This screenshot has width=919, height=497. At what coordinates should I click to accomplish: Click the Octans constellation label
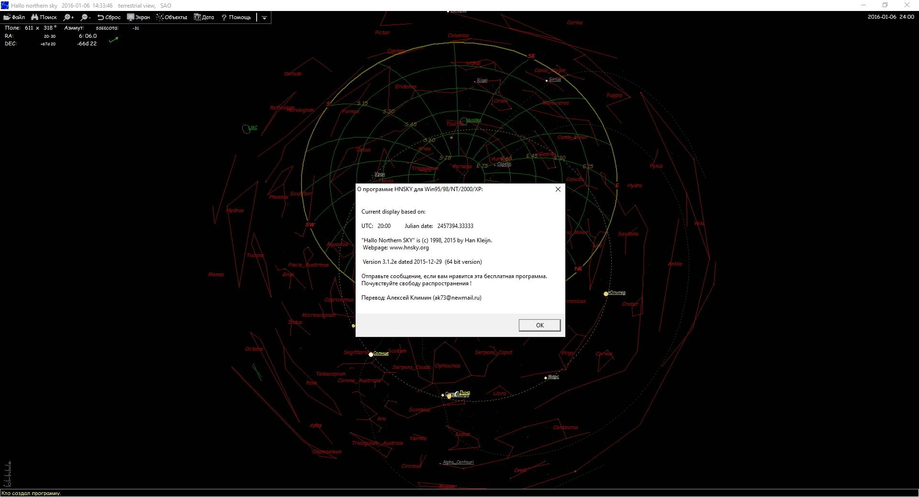pos(254,349)
